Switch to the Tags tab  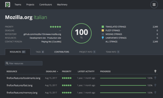point(40,52)
